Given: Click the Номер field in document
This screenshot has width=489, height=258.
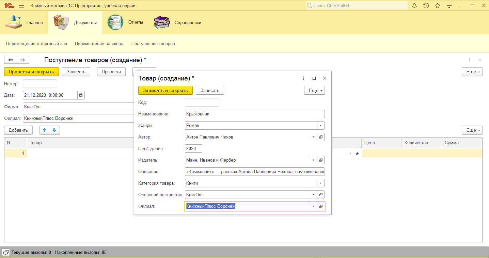Looking at the screenshot, I should [40, 84].
